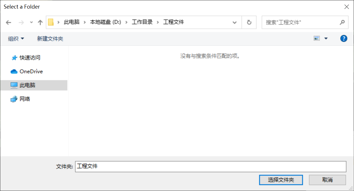This screenshot has width=354, height=191.
Task: Click 本地磁盘 (D:) in the breadcrumb
Action: [x=105, y=22]
